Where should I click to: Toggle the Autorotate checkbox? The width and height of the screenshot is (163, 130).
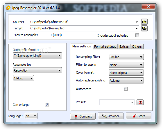pyautogui.click(x=126, y=89)
